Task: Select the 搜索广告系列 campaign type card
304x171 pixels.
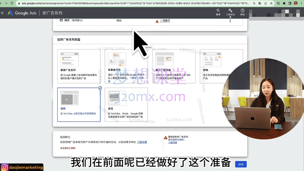Action: [79, 66]
